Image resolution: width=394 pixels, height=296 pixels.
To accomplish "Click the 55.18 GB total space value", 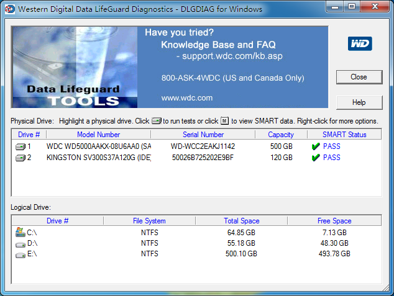I will pos(241,243).
